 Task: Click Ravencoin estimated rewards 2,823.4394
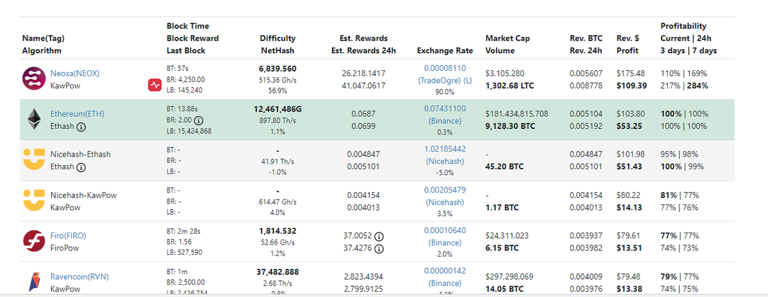point(364,277)
